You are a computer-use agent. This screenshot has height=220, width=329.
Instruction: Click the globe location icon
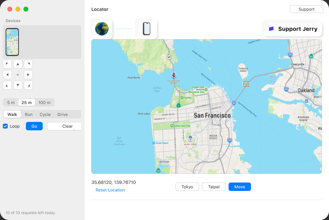click(102, 29)
